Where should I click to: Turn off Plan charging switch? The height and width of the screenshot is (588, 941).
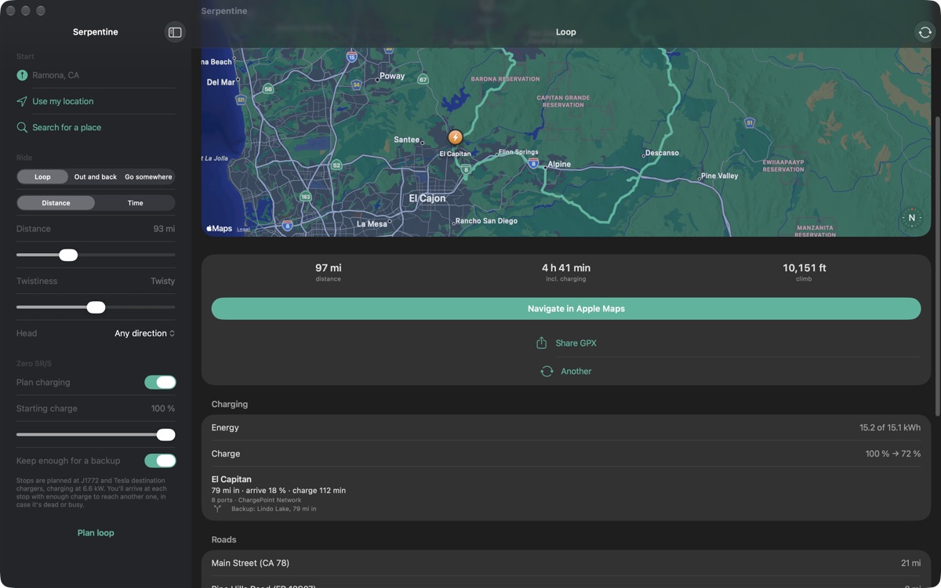pyautogui.click(x=160, y=383)
